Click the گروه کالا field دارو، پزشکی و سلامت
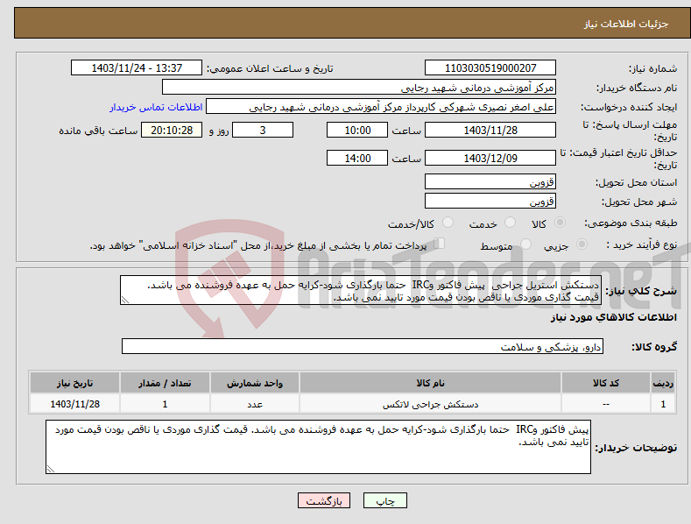 click(363, 347)
